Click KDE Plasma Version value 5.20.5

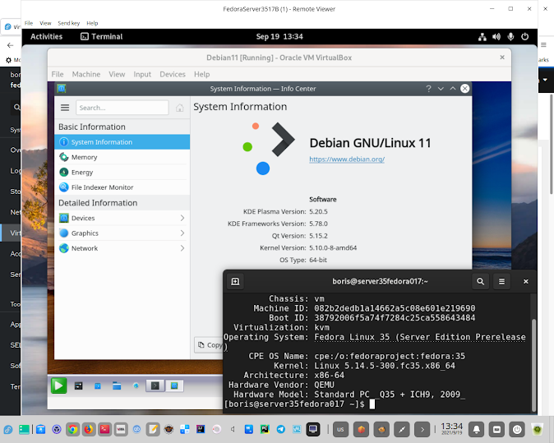318,211
